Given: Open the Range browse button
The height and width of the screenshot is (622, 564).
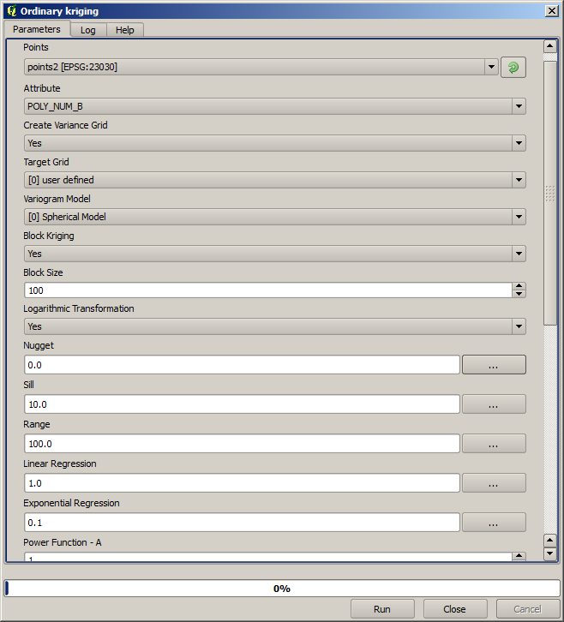Looking at the screenshot, I should point(494,444).
